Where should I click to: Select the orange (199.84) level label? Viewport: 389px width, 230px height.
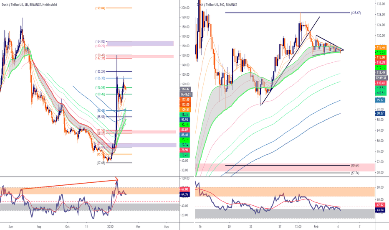tap(100, 8)
